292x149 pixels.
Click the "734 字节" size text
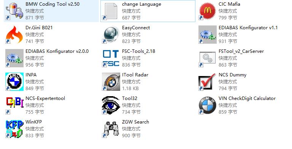(x=131, y=112)
